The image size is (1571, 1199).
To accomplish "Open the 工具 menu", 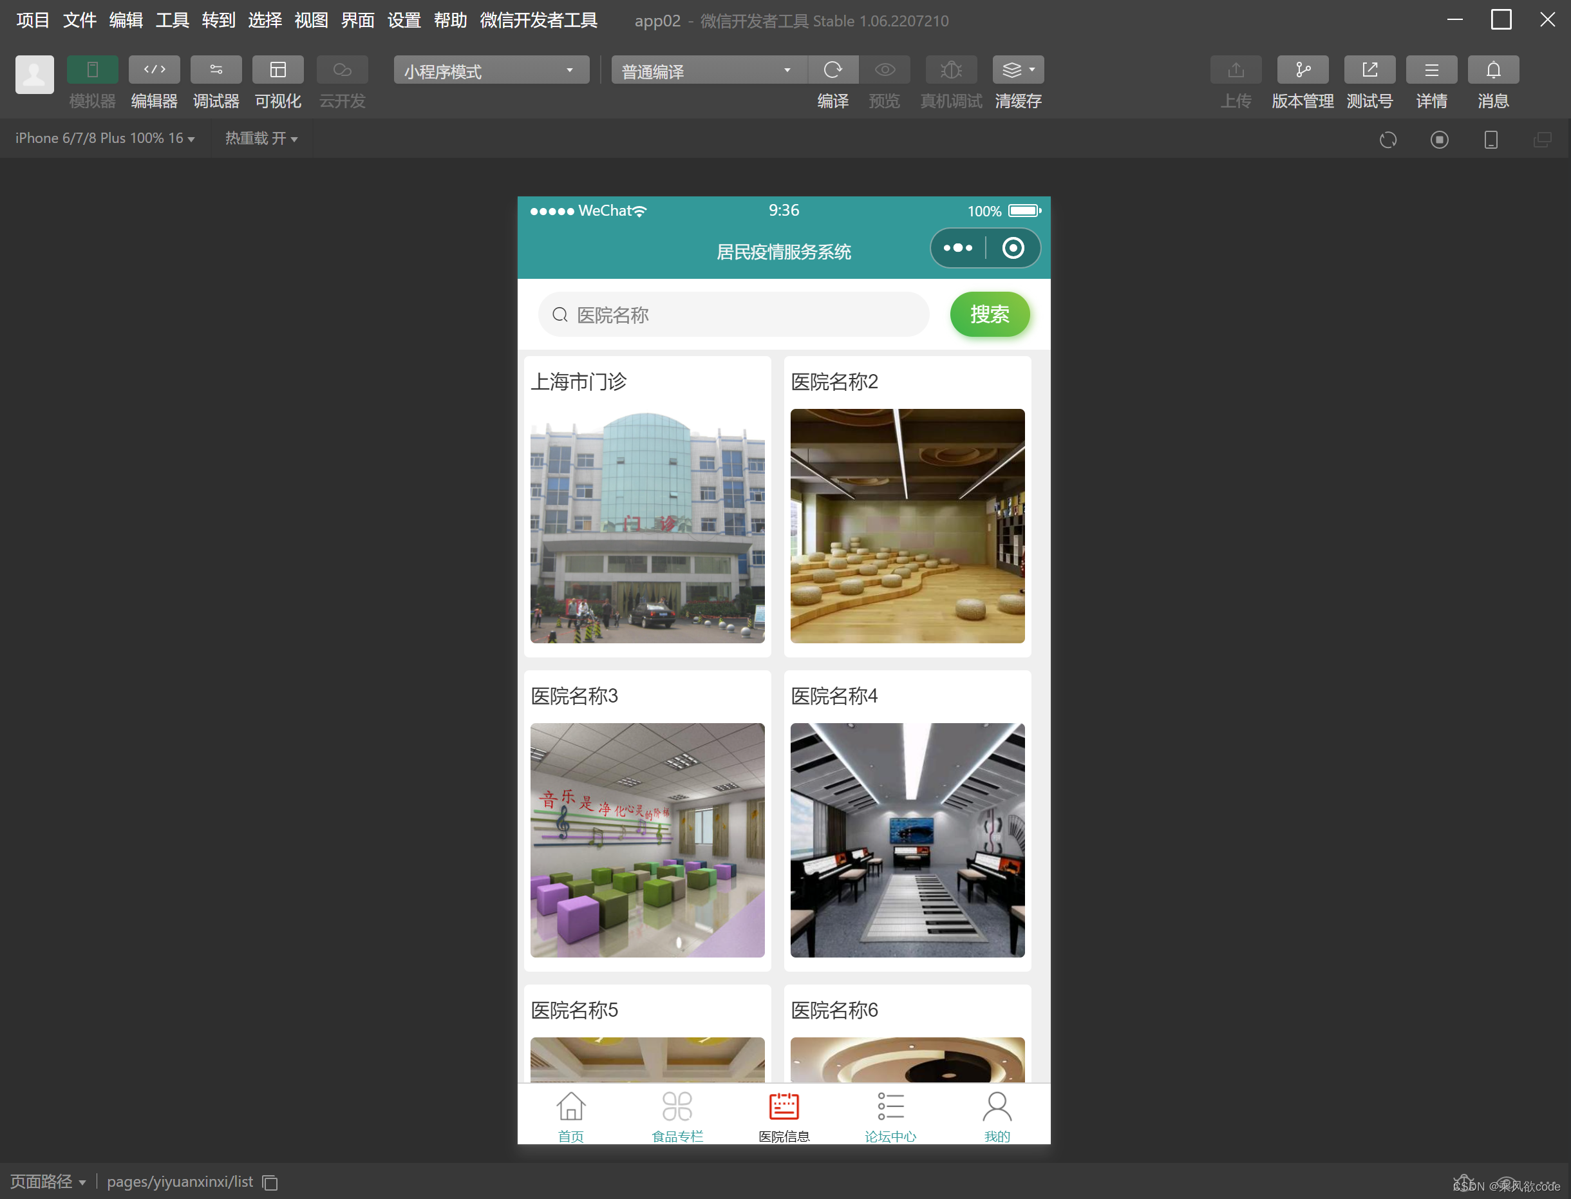I will point(171,20).
